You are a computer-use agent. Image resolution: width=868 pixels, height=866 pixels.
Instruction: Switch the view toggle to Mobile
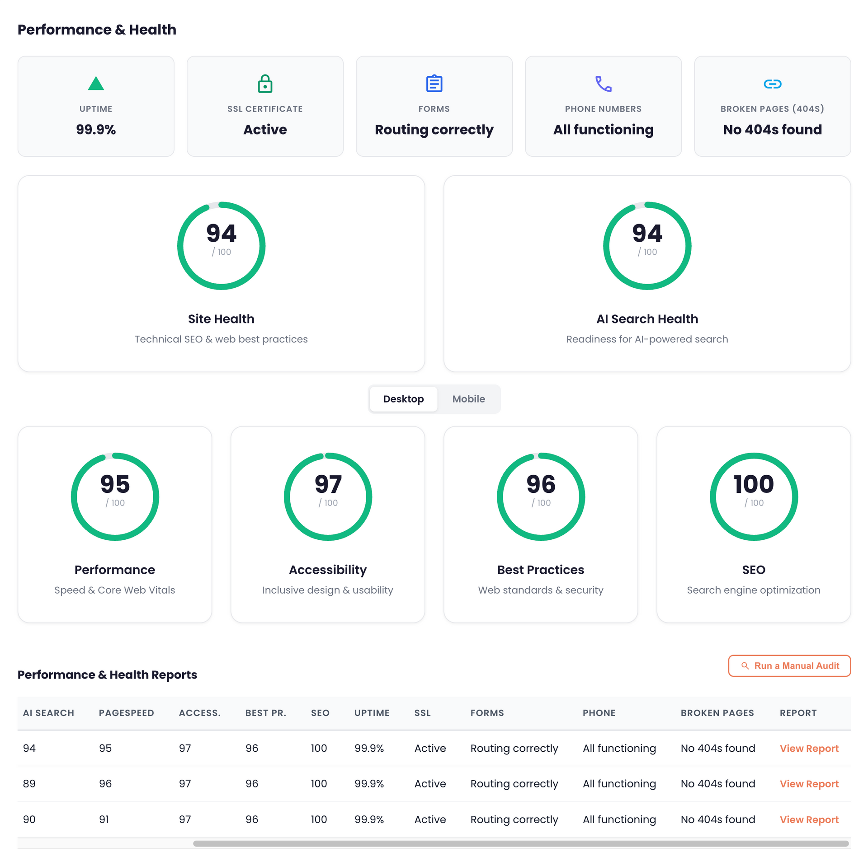(468, 399)
